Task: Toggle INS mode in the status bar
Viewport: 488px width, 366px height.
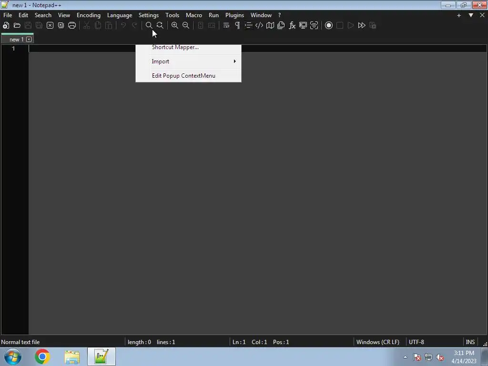Action: click(470, 342)
